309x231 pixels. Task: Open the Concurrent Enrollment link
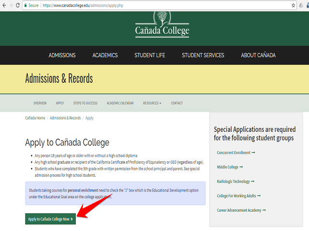[x=236, y=153]
